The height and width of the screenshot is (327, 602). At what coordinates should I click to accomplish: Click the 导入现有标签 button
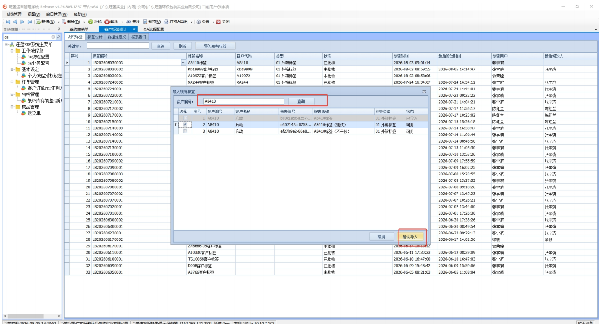click(215, 46)
